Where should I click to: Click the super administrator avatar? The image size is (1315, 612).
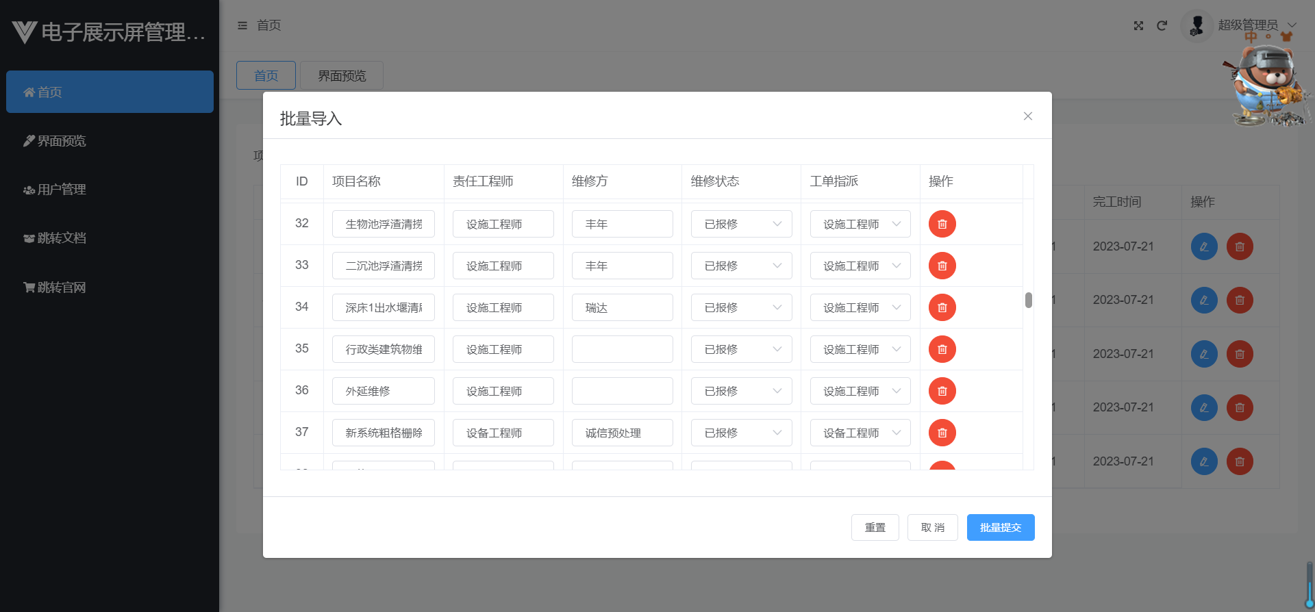click(x=1197, y=25)
